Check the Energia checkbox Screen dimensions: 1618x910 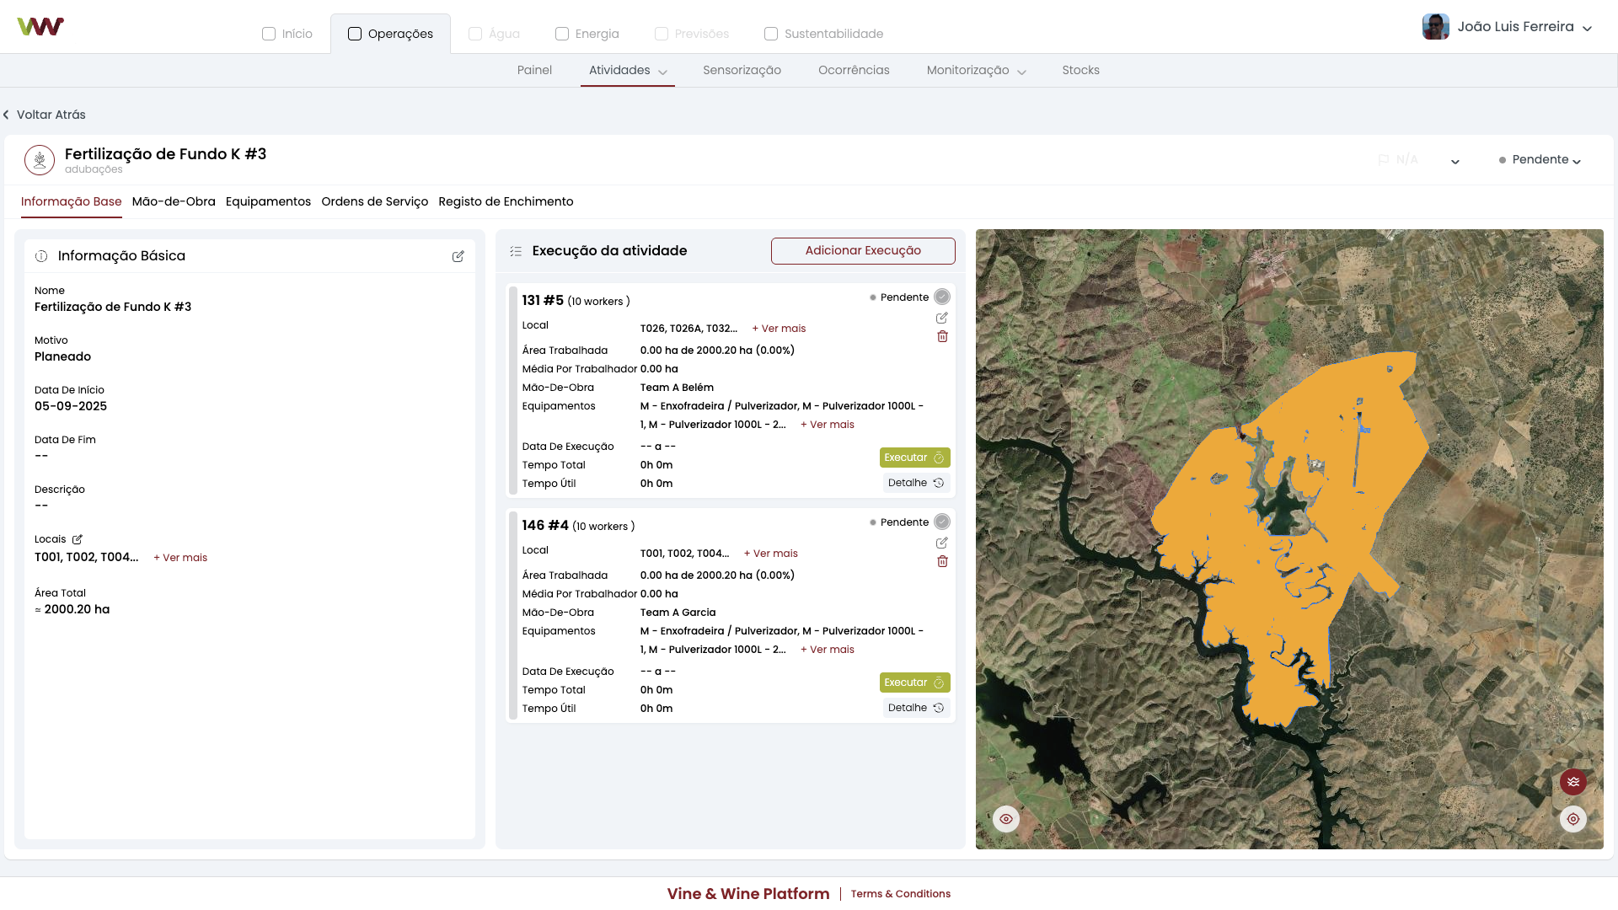point(562,34)
